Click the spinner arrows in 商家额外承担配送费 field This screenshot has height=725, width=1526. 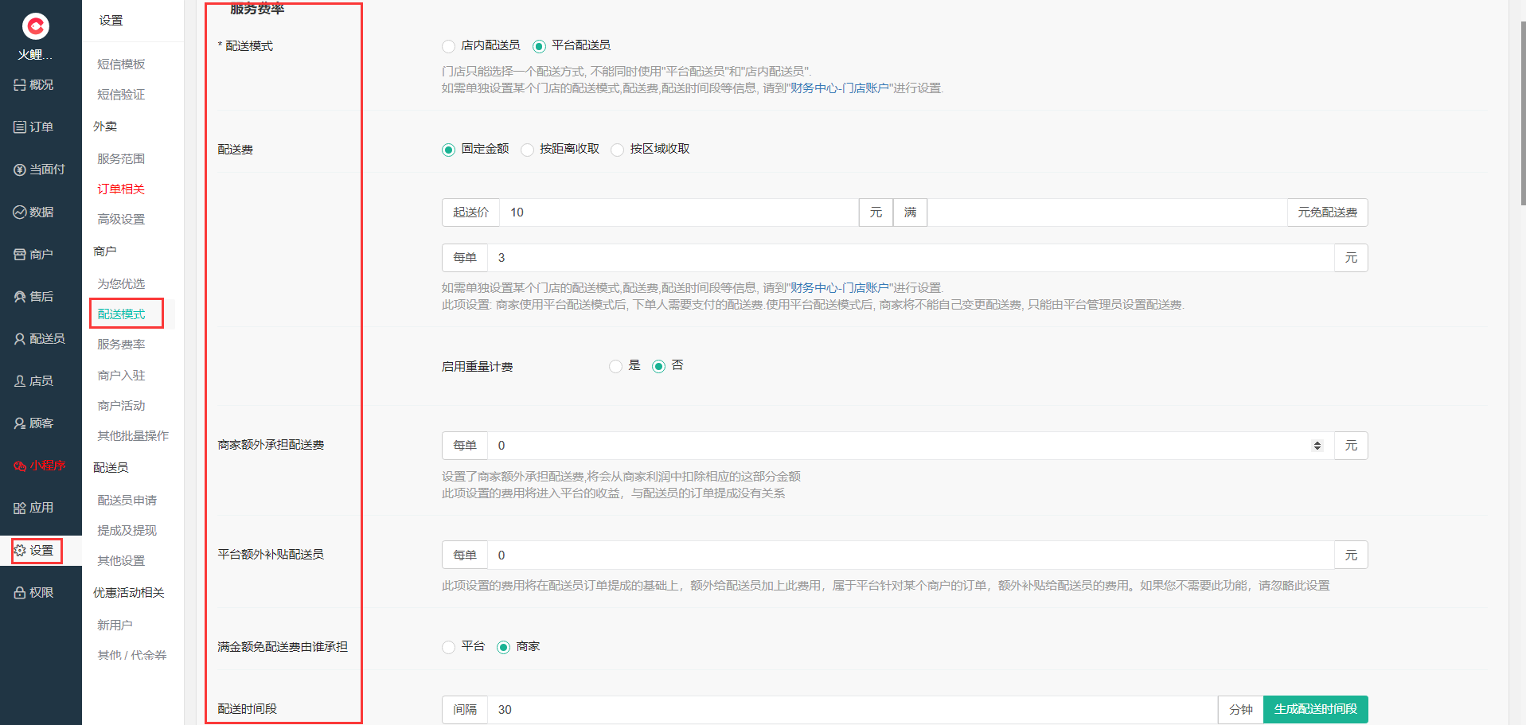coord(1317,446)
